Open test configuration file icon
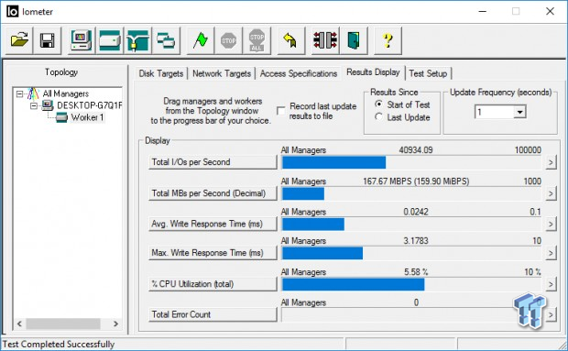 [19, 40]
